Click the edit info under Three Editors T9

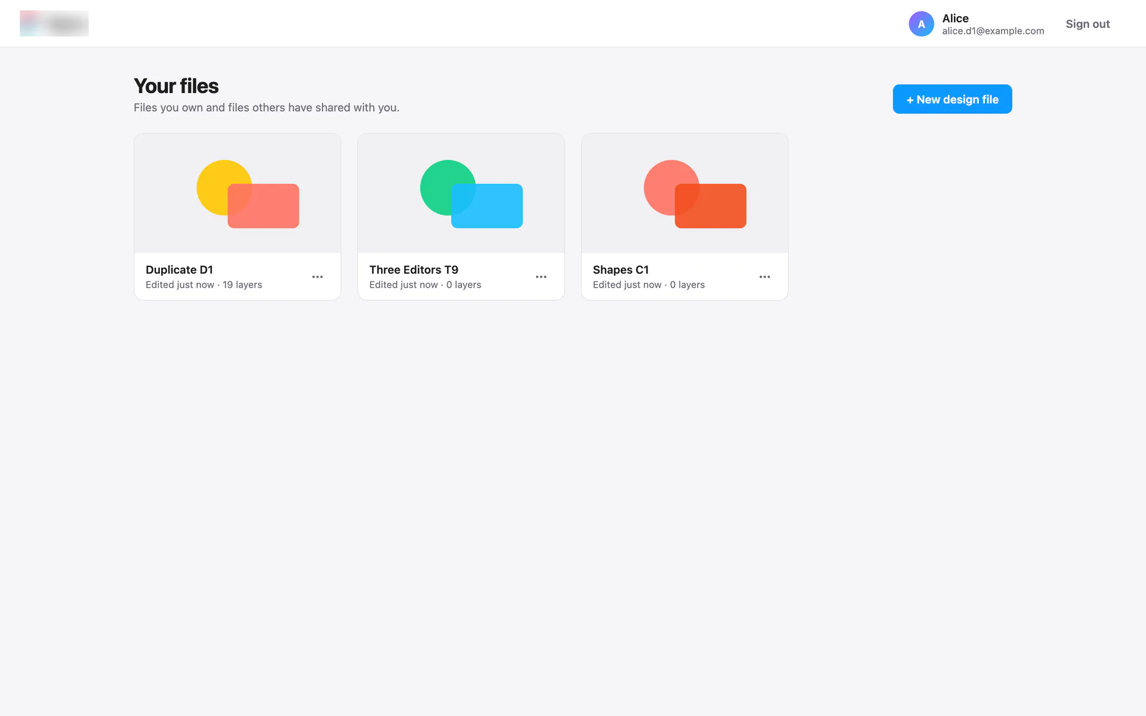click(425, 285)
